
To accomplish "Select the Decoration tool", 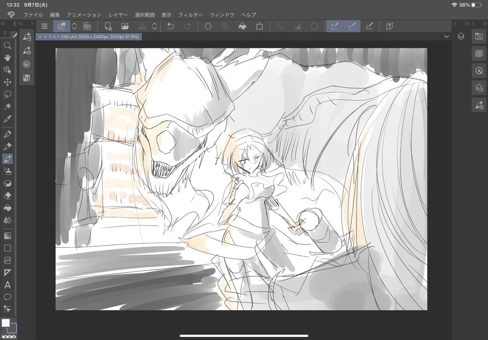I will [x=7, y=183].
